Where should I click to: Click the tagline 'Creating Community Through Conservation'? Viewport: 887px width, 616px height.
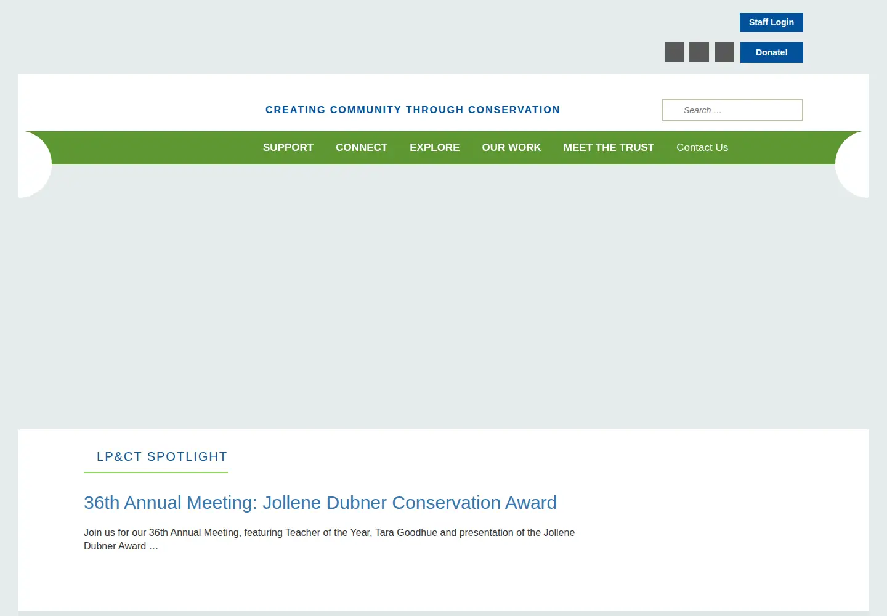coord(413,110)
